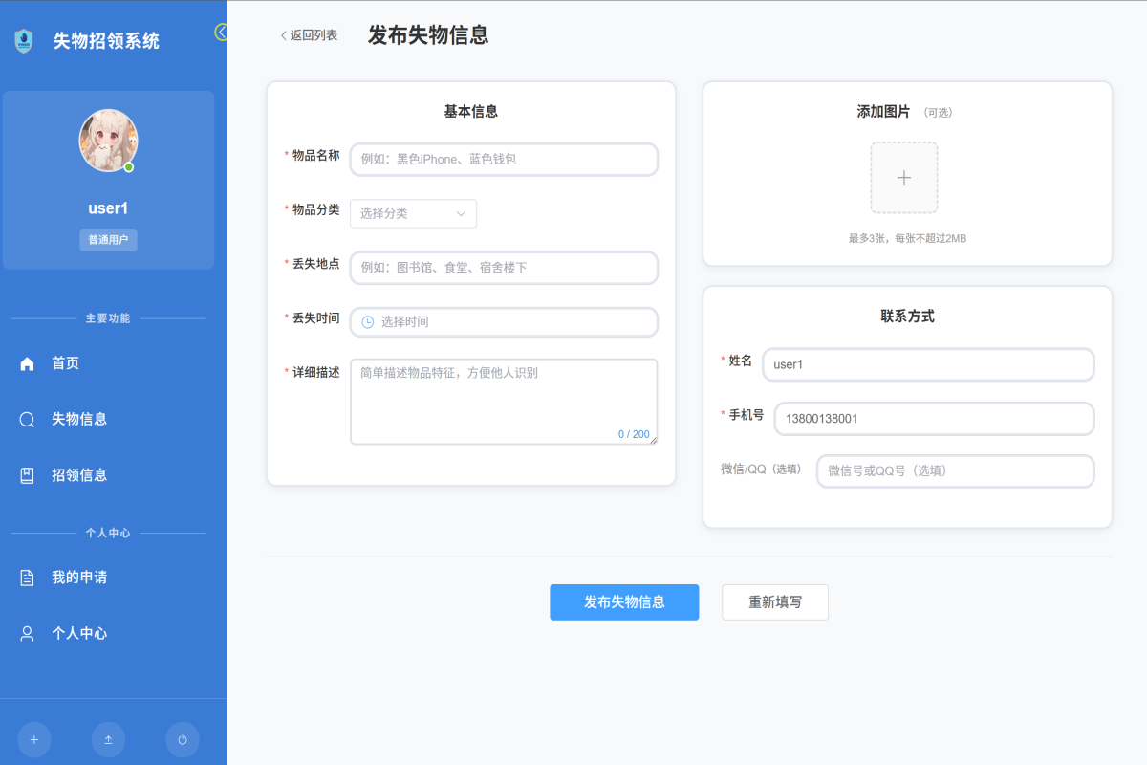Open 个人中心 via the person icon

coord(30,633)
